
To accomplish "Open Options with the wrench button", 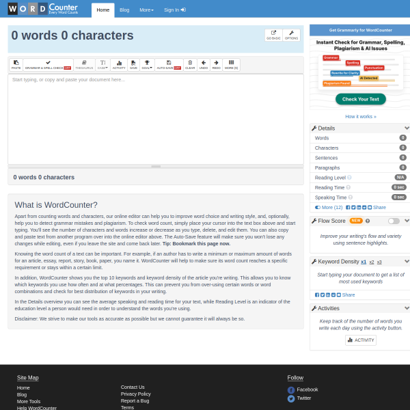I will 291,35.
